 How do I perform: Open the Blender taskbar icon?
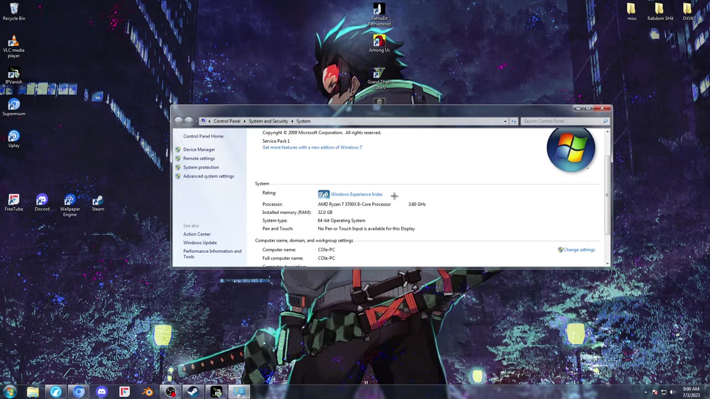click(148, 392)
